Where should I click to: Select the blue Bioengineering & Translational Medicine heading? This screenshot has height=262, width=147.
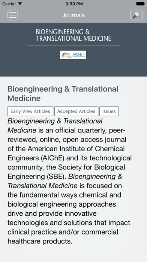click(x=63, y=94)
